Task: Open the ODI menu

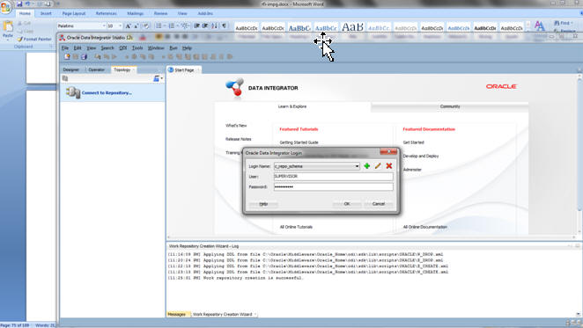Action: (123, 47)
